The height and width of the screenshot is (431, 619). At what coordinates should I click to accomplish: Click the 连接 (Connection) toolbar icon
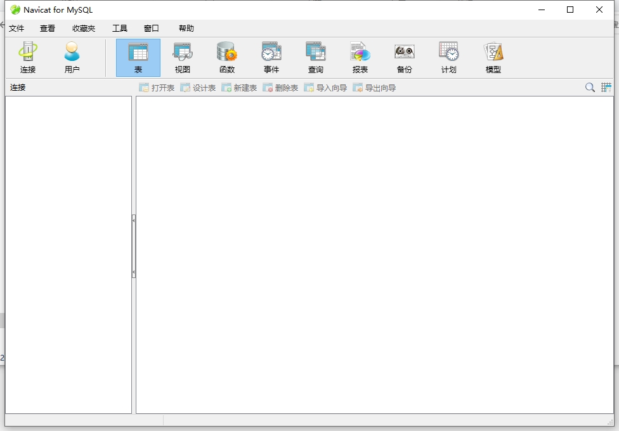click(x=28, y=58)
